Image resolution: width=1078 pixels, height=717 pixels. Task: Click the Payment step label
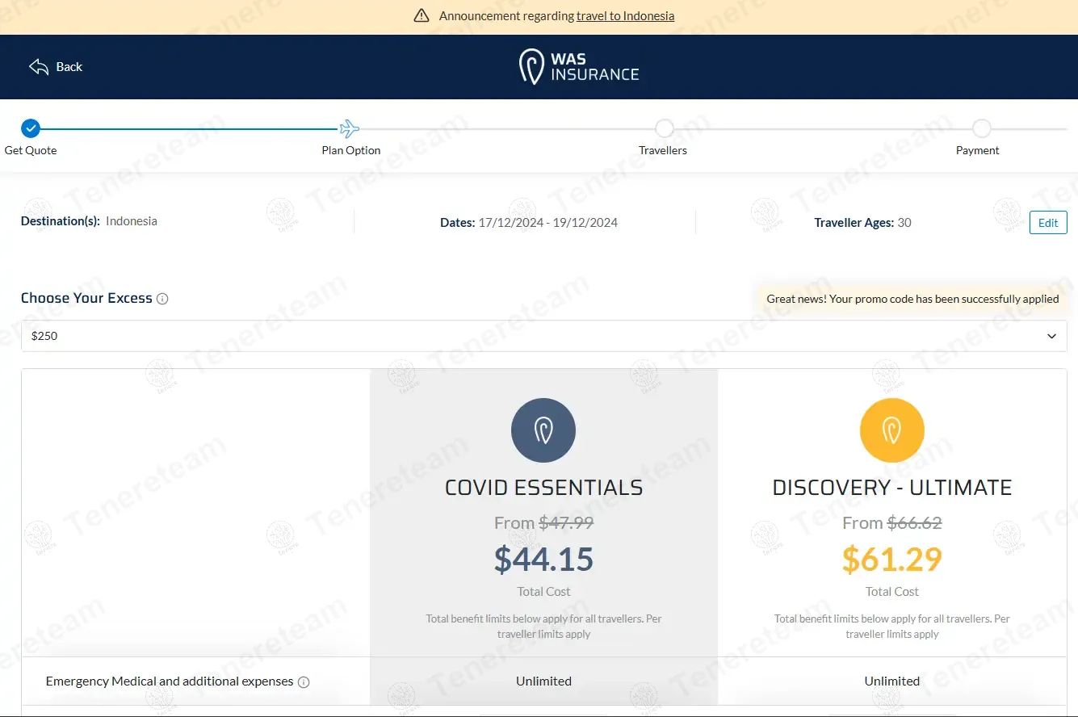[x=978, y=150]
